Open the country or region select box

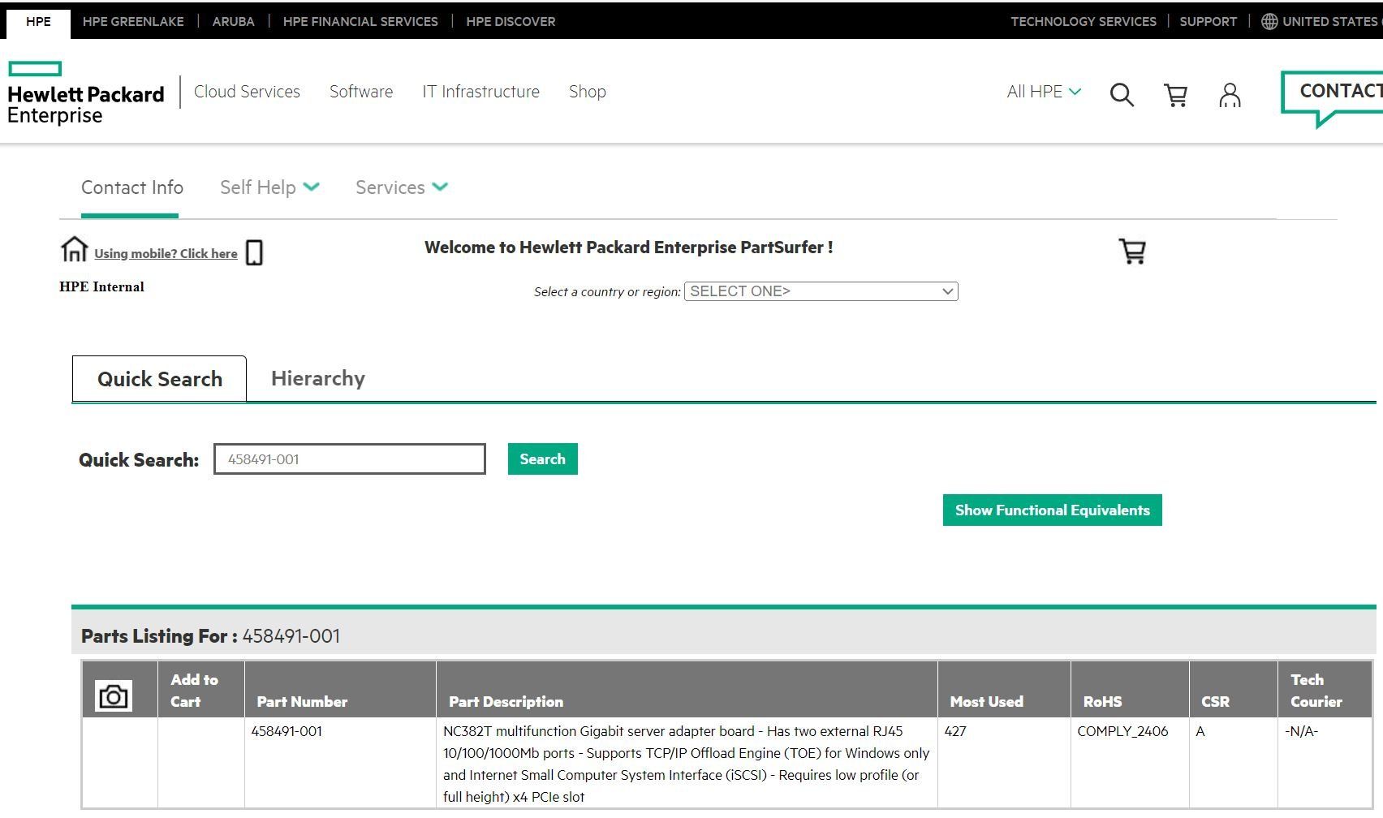click(x=821, y=291)
